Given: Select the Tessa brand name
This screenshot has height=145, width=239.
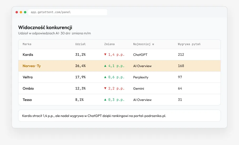Looking at the screenshot, I should tap(27, 100).
